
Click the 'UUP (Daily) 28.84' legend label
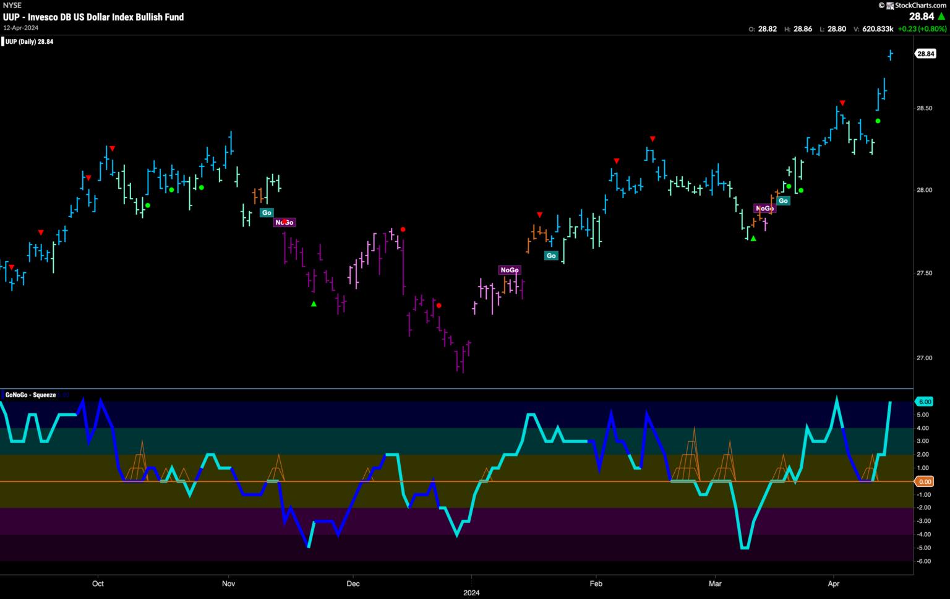click(x=29, y=42)
